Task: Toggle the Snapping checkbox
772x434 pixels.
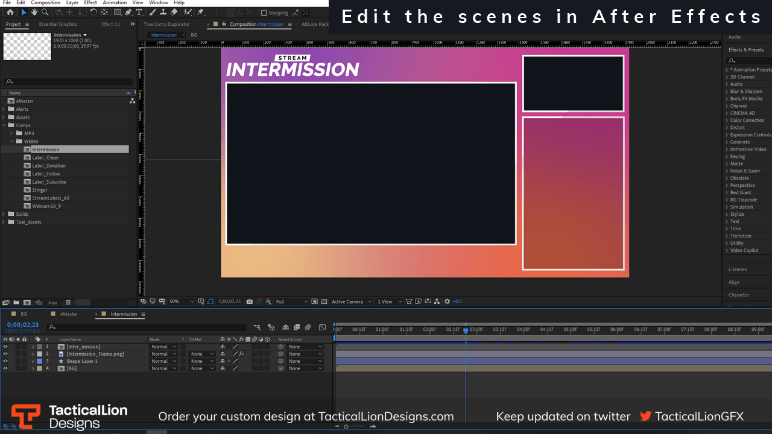Action: tap(264, 13)
